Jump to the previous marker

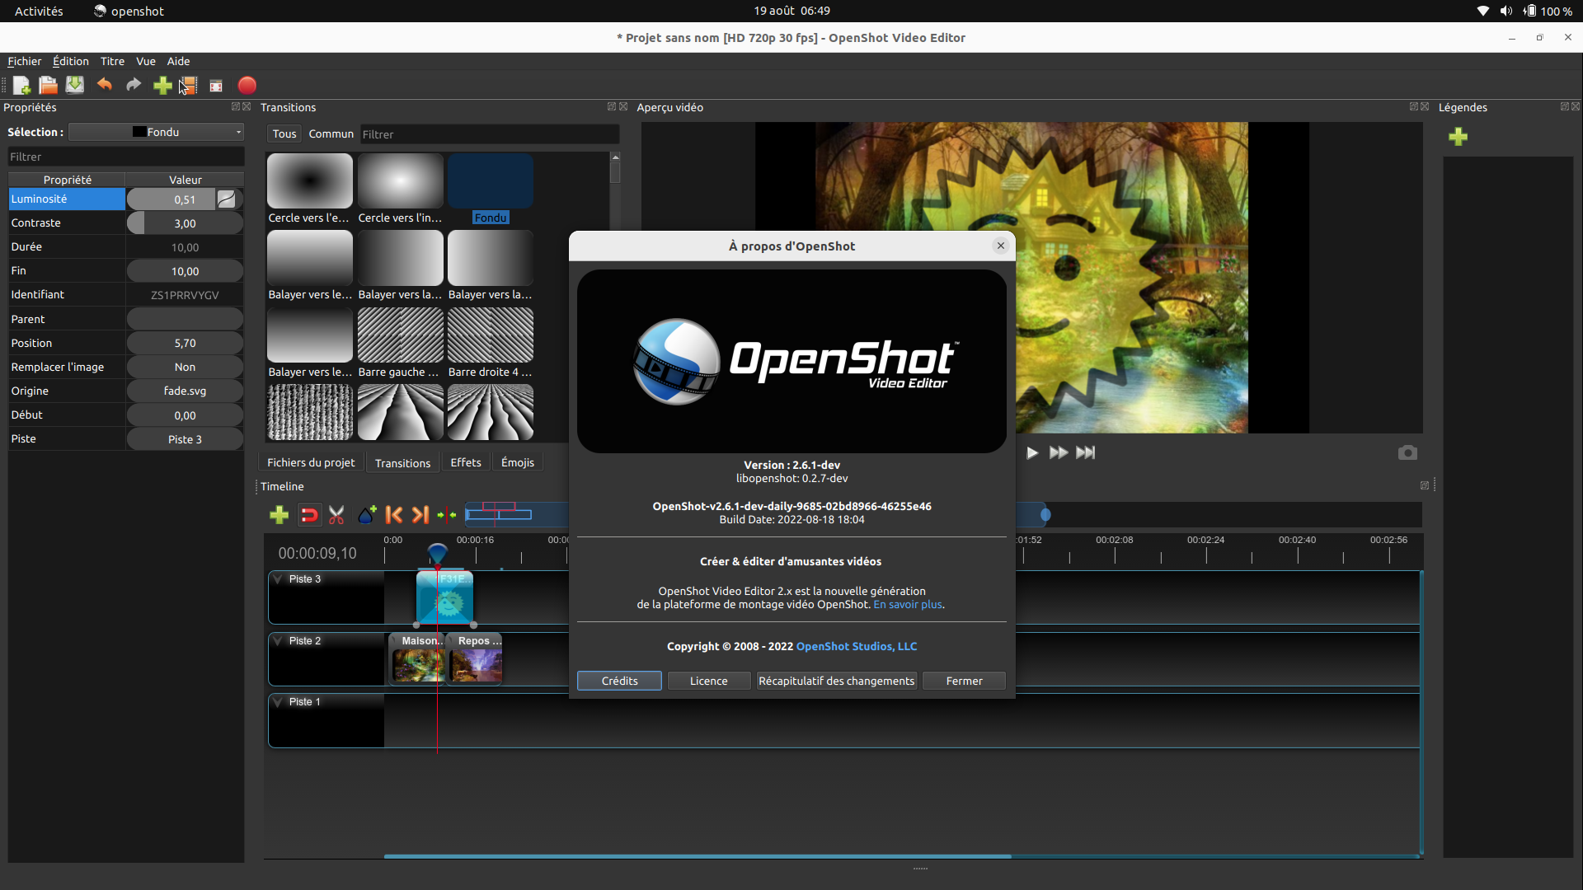tap(394, 514)
